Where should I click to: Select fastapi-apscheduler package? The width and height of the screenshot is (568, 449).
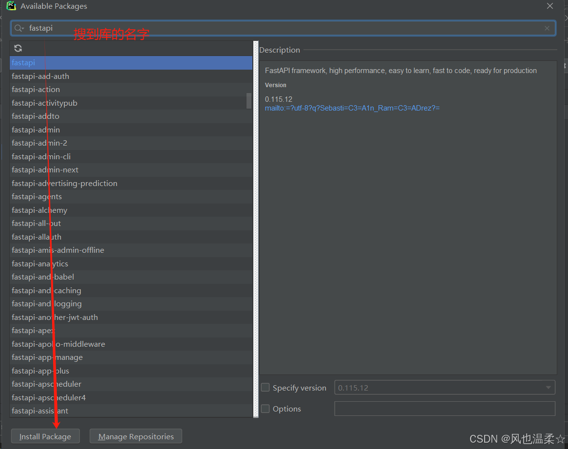point(131,384)
